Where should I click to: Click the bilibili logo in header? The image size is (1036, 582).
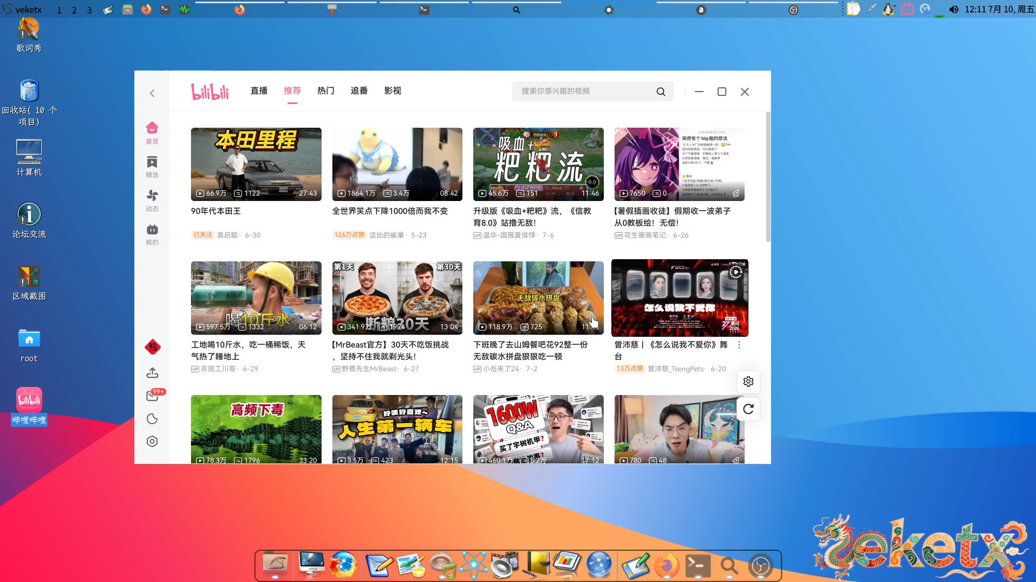[x=210, y=91]
